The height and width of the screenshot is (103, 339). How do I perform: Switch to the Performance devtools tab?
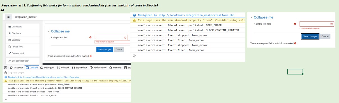pyautogui.click(x=98, y=67)
